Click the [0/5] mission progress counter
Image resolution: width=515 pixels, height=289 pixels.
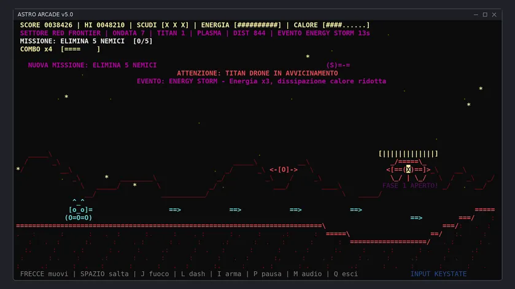(x=142, y=41)
